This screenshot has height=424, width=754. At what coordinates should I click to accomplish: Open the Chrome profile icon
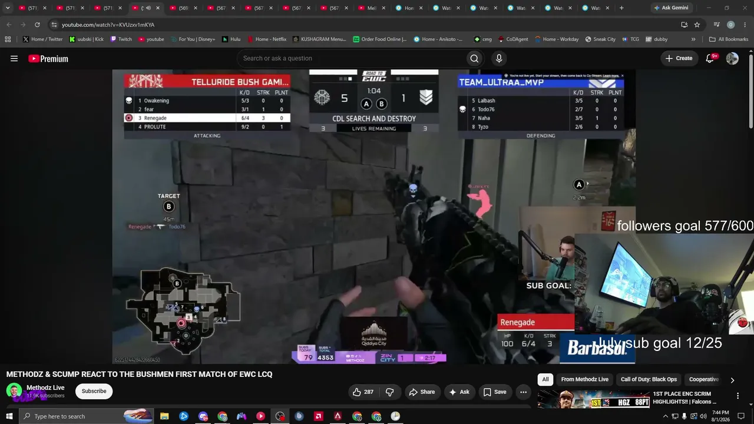point(730,25)
